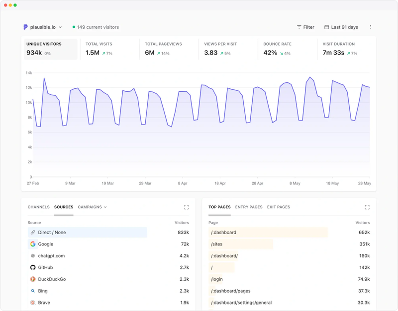This screenshot has width=398, height=311.
Task: Expand the Campaigns dropdown
Action: (92, 207)
